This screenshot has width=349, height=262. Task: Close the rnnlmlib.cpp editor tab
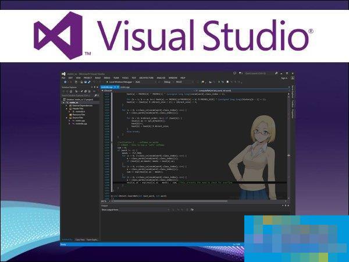(x=118, y=87)
